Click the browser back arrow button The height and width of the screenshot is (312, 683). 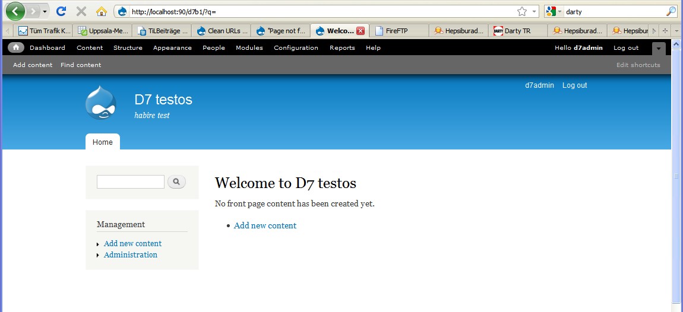coord(14,11)
